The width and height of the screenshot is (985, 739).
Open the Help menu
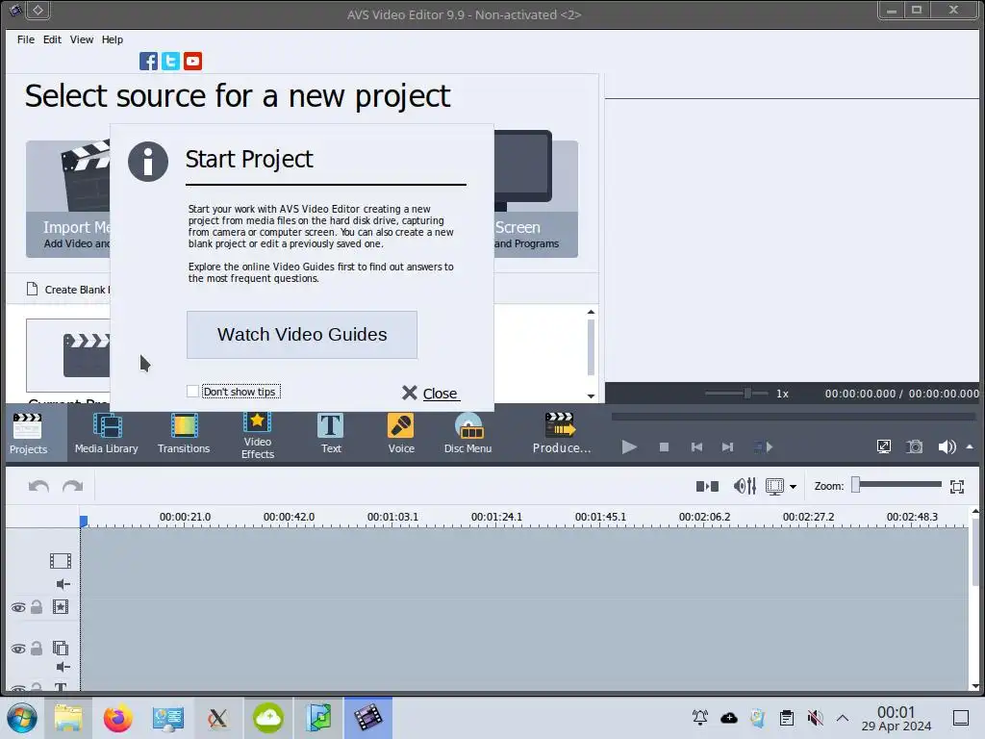tap(113, 38)
